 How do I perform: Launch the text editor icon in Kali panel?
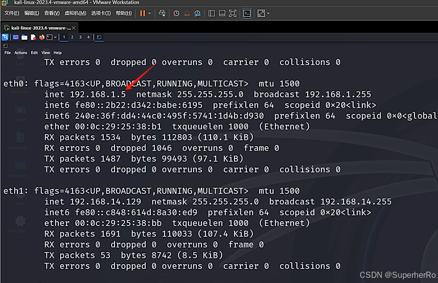(33, 37)
